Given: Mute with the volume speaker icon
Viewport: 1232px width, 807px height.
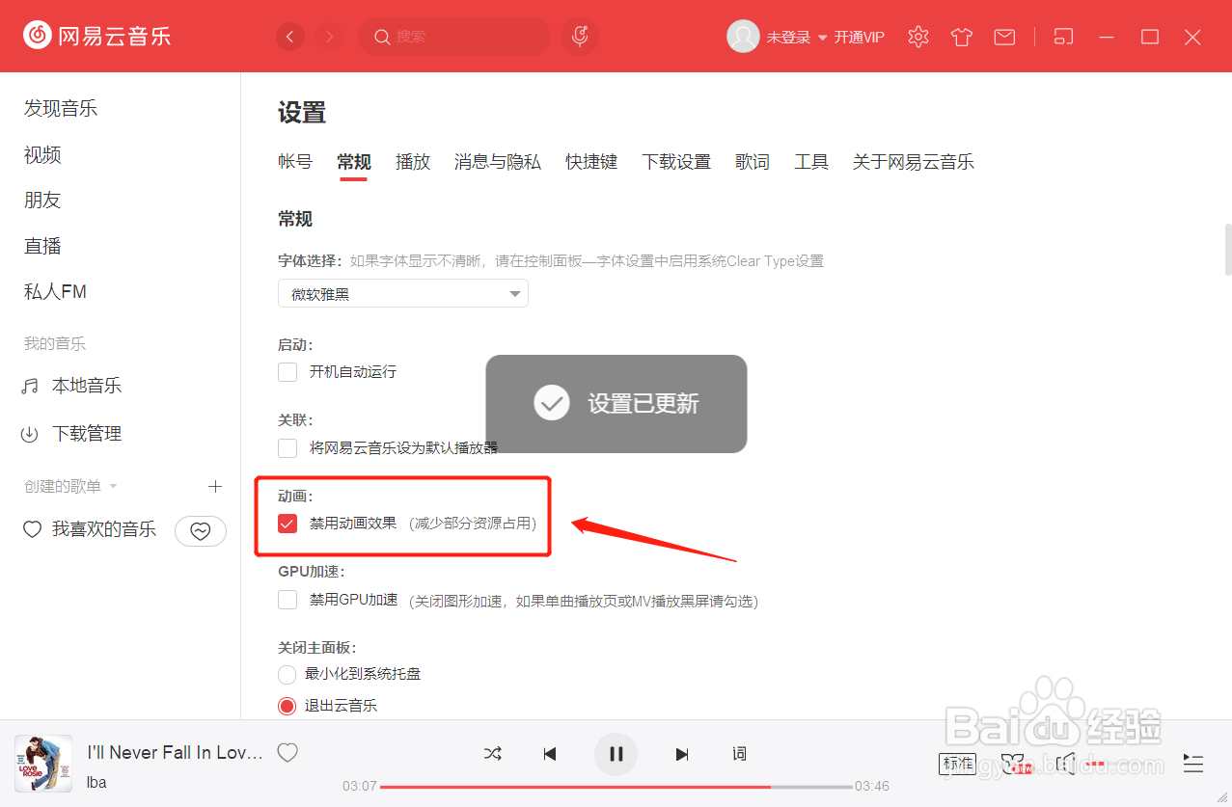Looking at the screenshot, I should 1065,763.
